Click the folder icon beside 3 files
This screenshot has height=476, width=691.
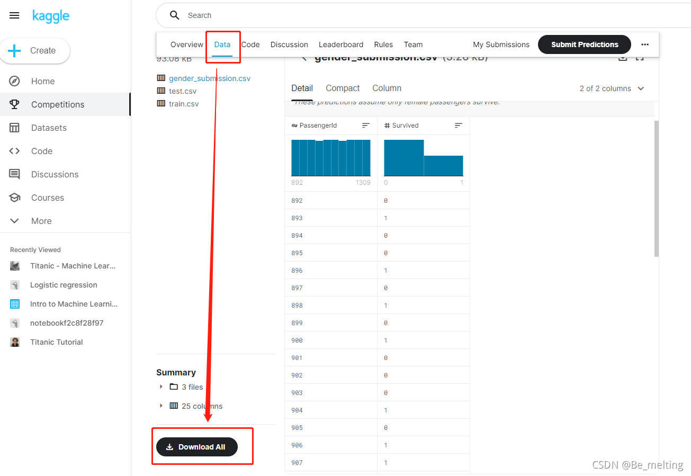174,387
